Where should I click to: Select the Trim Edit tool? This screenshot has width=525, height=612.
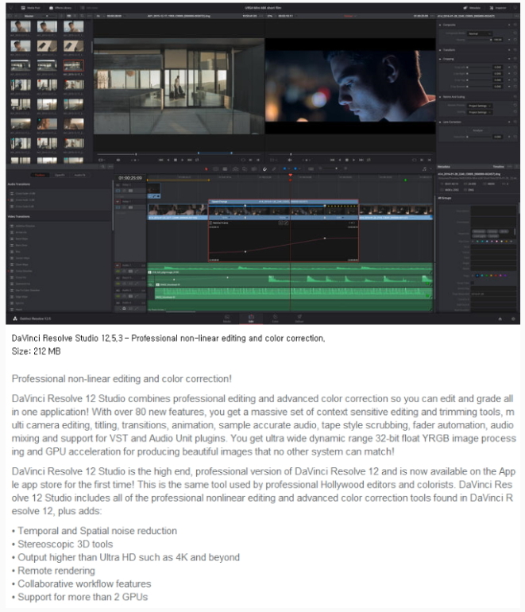[216, 169]
